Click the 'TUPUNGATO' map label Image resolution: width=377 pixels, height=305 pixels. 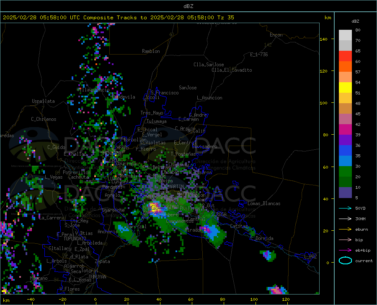coord(75,239)
